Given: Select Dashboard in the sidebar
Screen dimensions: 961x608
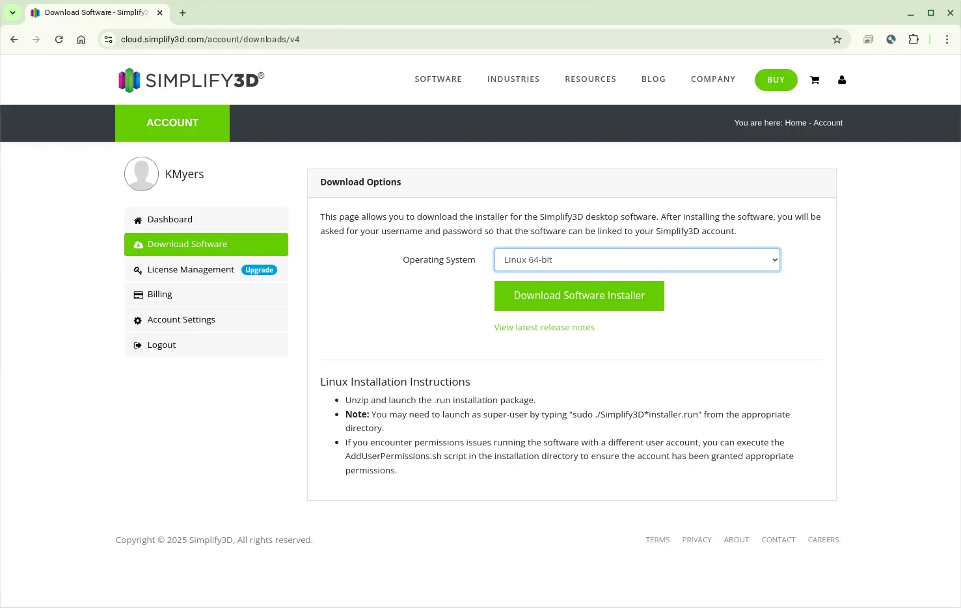Looking at the screenshot, I should [x=170, y=220].
